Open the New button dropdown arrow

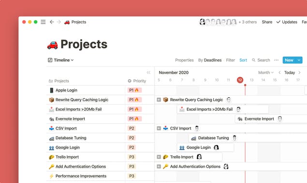pyautogui.click(x=299, y=60)
